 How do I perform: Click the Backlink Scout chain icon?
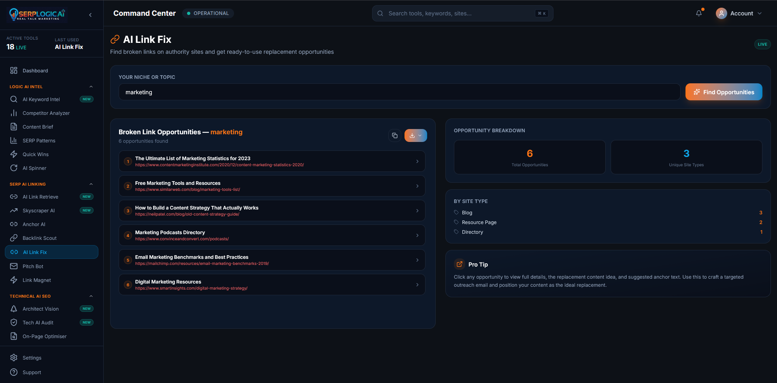click(14, 238)
